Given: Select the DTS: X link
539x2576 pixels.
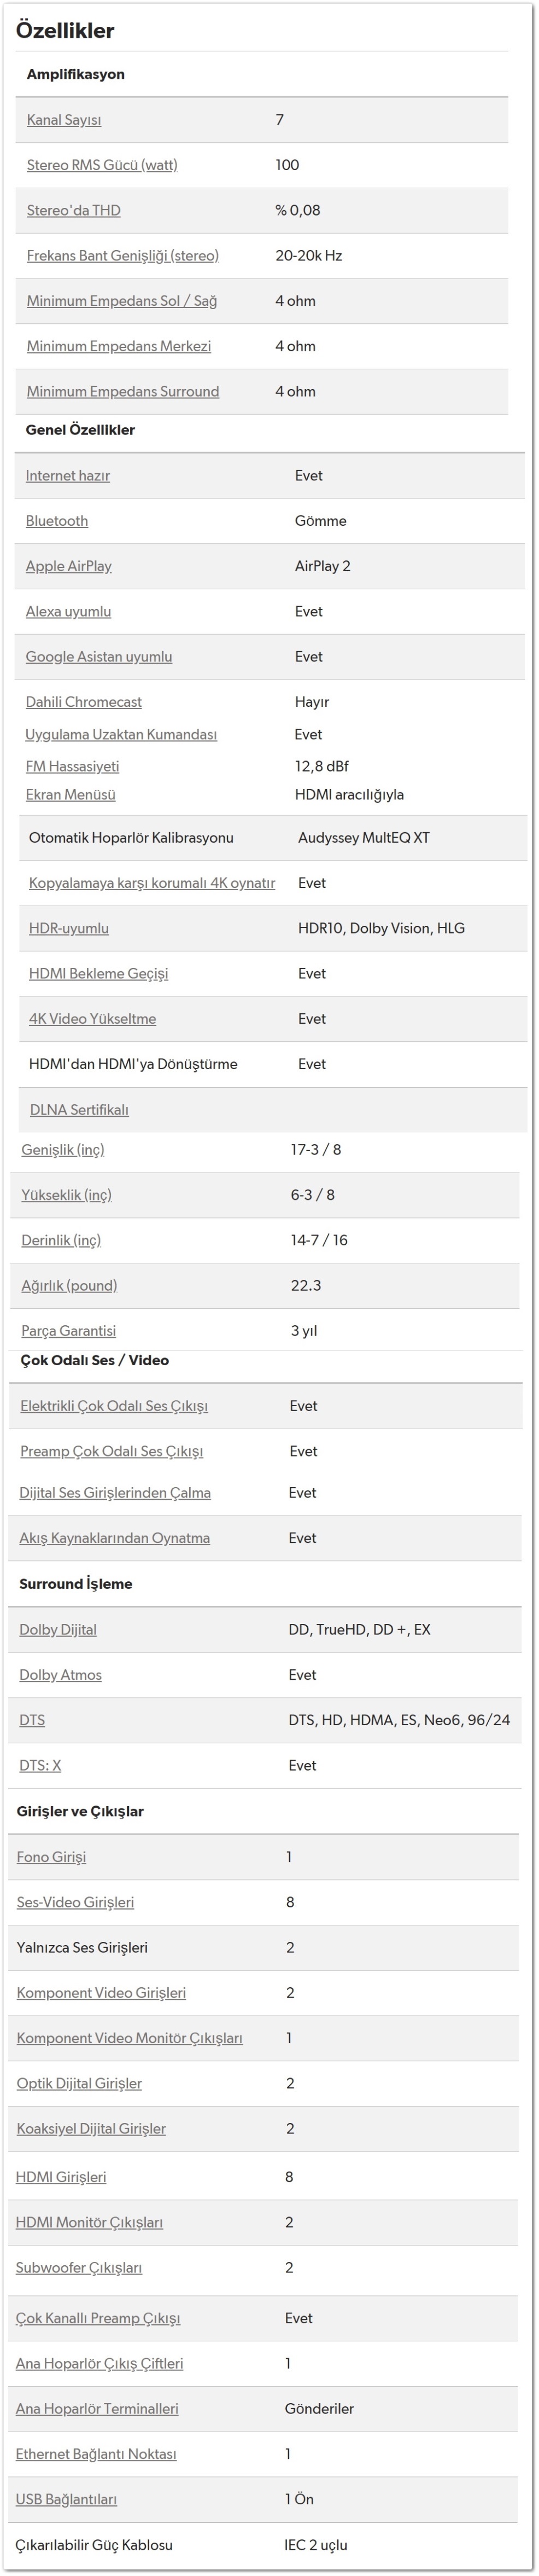Looking at the screenshot, I should coord(40,1765).
